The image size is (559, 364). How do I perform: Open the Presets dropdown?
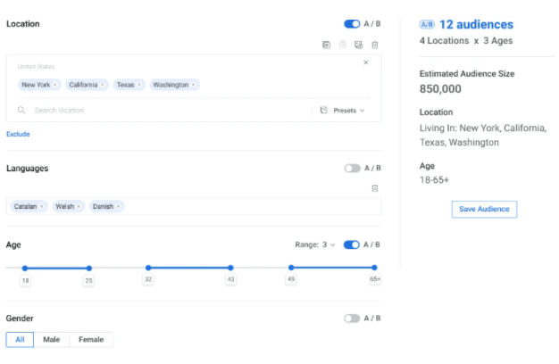point(344,111)
